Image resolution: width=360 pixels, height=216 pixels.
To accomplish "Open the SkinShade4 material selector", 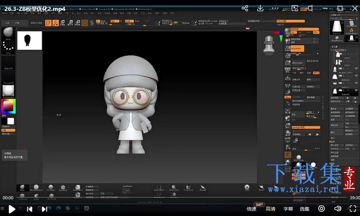I will (8, 92).
